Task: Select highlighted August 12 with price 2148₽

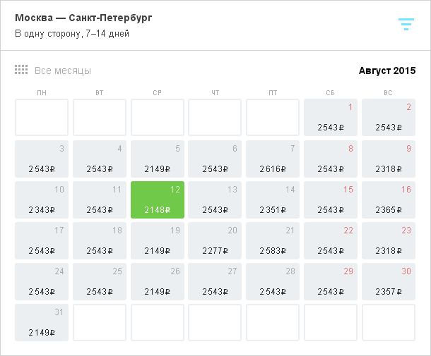Action: [x=158, y=200]
